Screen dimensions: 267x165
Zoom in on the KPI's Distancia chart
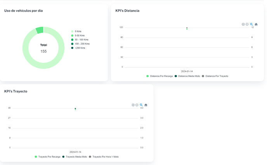click(243, 24)
